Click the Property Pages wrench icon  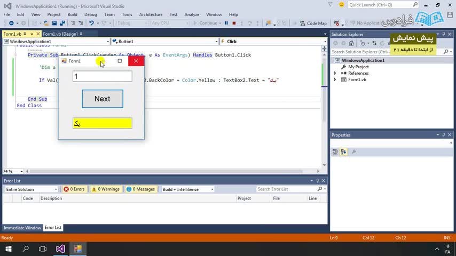click(354, 151)
